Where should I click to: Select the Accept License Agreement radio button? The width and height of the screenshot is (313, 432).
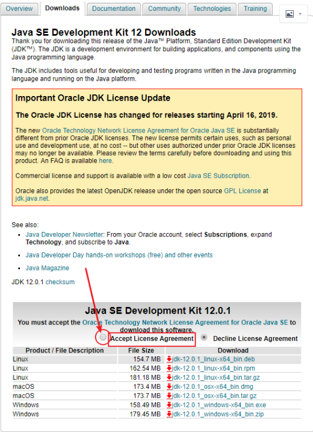(103, 337)
